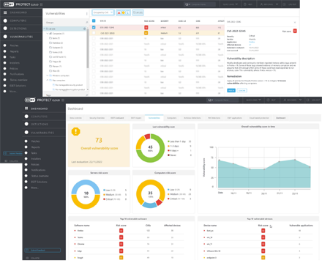Screen dimensions: 322x266
Task: Click Detections icon in front Dashboard window sidebar
Action: coord(26,124)
